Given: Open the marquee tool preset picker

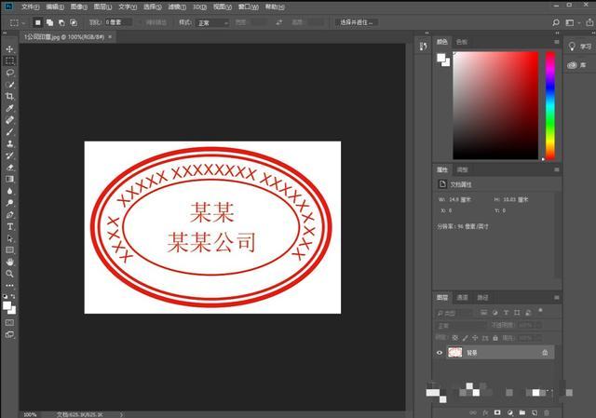Looking at the screenshot, I should tap(17, 22).
